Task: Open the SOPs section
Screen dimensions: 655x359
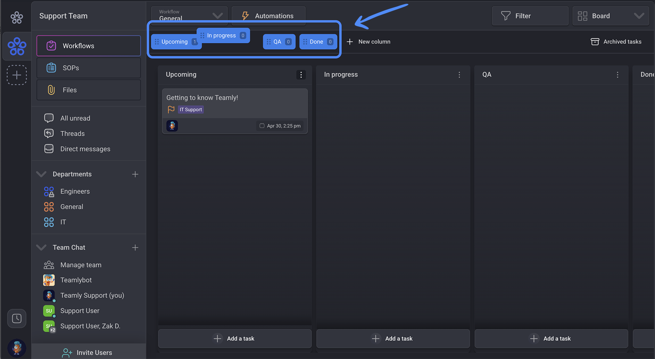Action: click(x=89, y=68)
